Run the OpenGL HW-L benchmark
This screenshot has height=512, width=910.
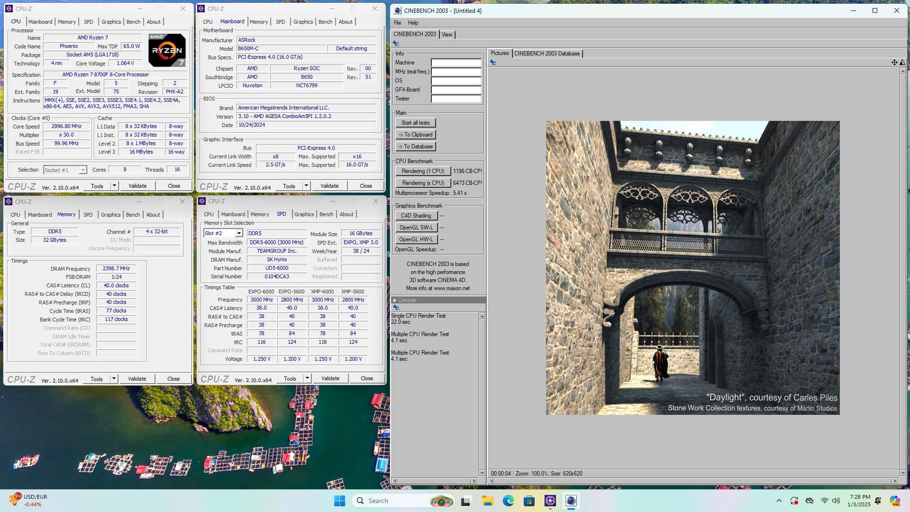[416, 239]
